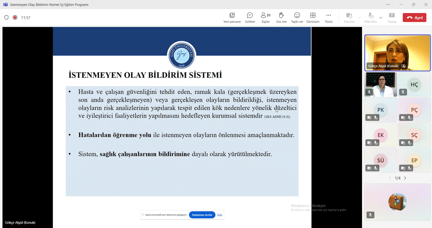432x228 pixels.
Task: Go to previous participants page
Action: coord(390,178)
